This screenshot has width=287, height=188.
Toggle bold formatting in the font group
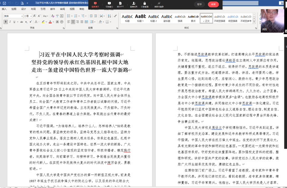click(5, 22)
